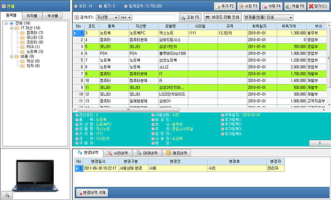This screenshot has height=200, width=331.
Task: Click the 변경구분 column header
Action: tap(133, 161)
